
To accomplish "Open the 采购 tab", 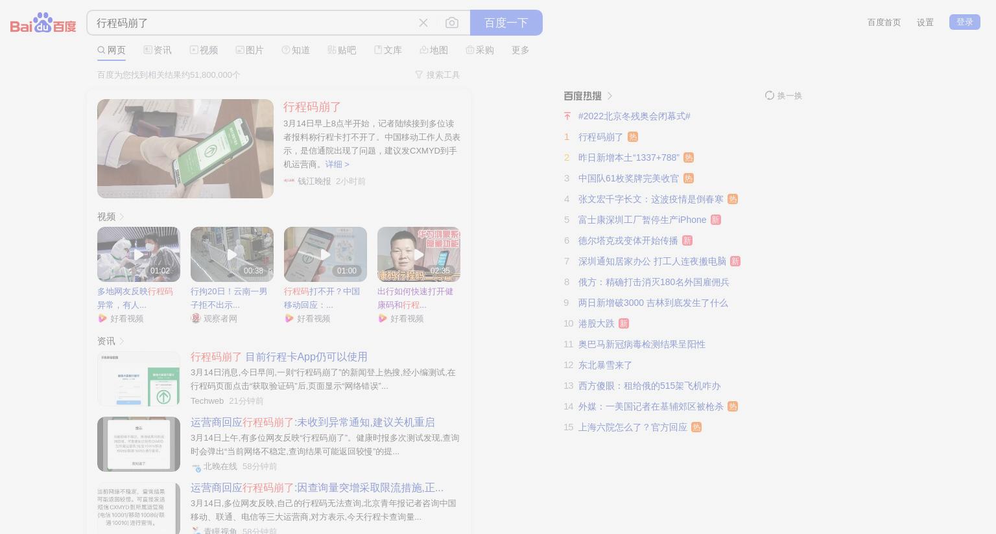I will [x=480, y=50].
